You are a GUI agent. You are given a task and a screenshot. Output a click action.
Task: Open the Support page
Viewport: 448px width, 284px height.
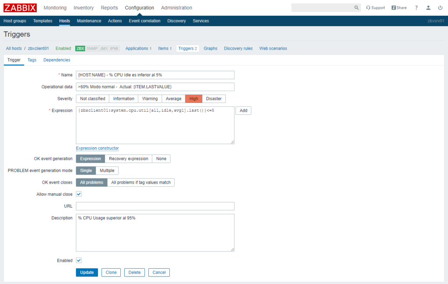(x=375, y=8)
